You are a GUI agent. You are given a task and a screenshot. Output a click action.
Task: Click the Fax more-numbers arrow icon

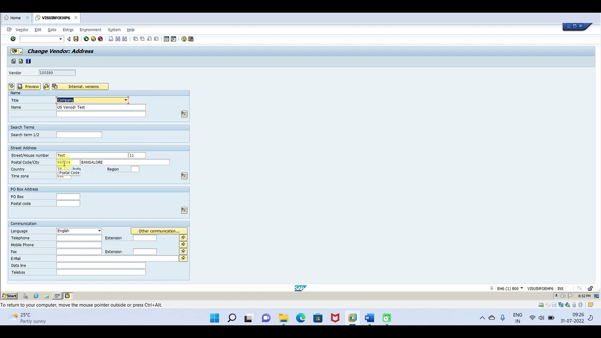click(183, 252)
